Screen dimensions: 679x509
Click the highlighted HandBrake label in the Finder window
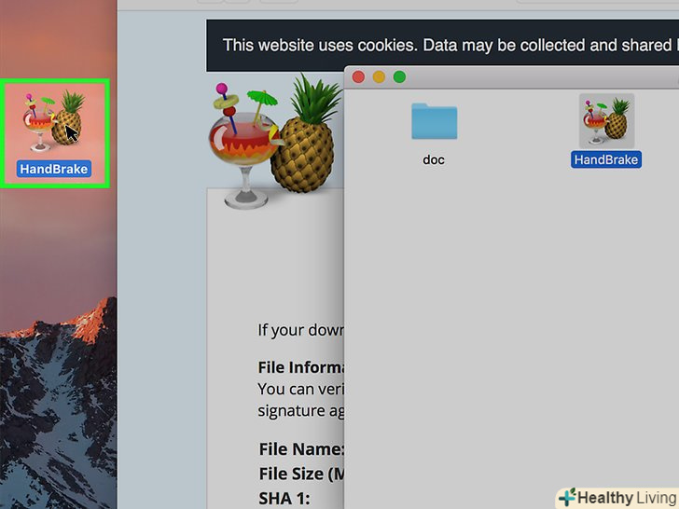click(606, 159)
